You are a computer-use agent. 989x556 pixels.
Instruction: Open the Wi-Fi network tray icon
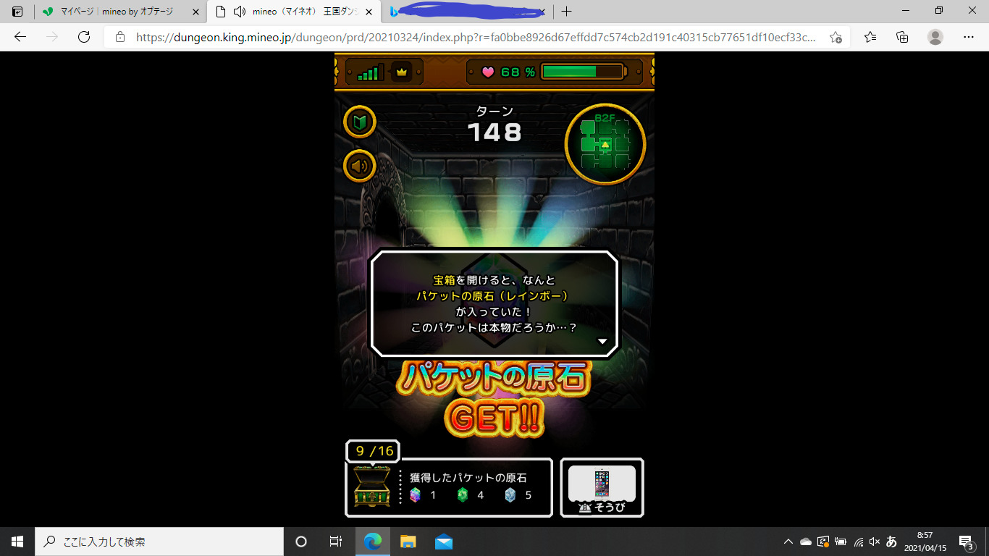(x=858, y=542)
